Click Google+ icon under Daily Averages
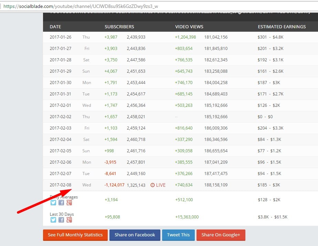Viewport: 318px width, 246px height. [x=69, y=203]
